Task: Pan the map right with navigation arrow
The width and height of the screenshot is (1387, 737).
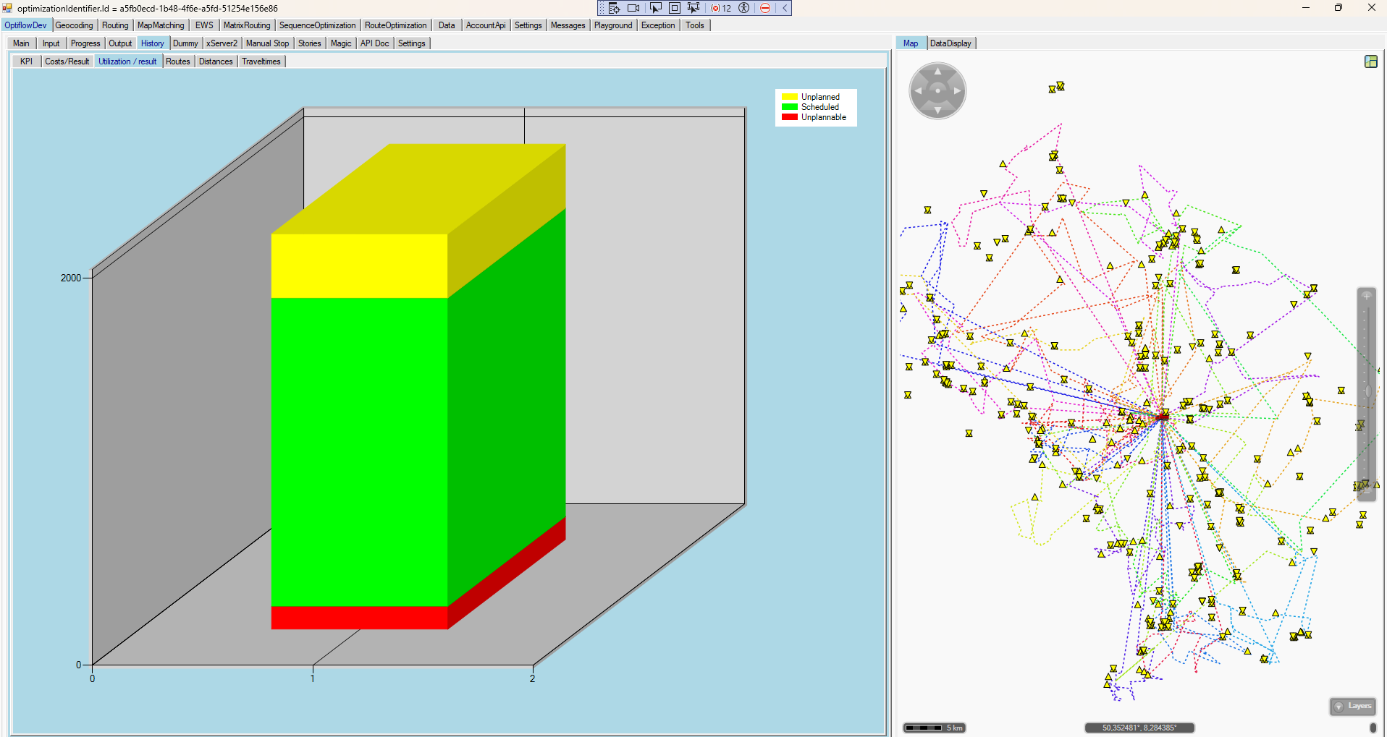Action: tap(957, 91)
